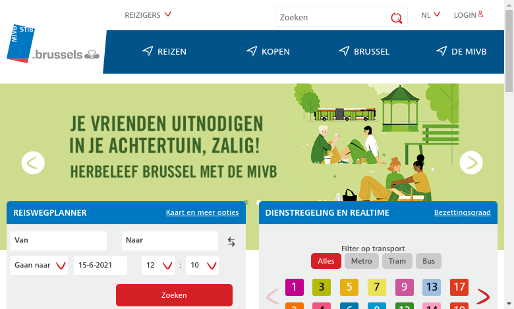This screenshot has height=309, width=514.
Task: Open the hour dropdown showing 12
Action: pos(158,265)
